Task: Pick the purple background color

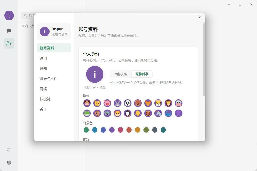Action: pyautogui.click(x=112, y=130)
